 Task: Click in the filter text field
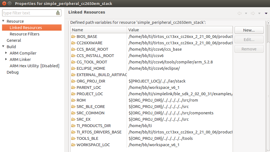coord(28,13)
